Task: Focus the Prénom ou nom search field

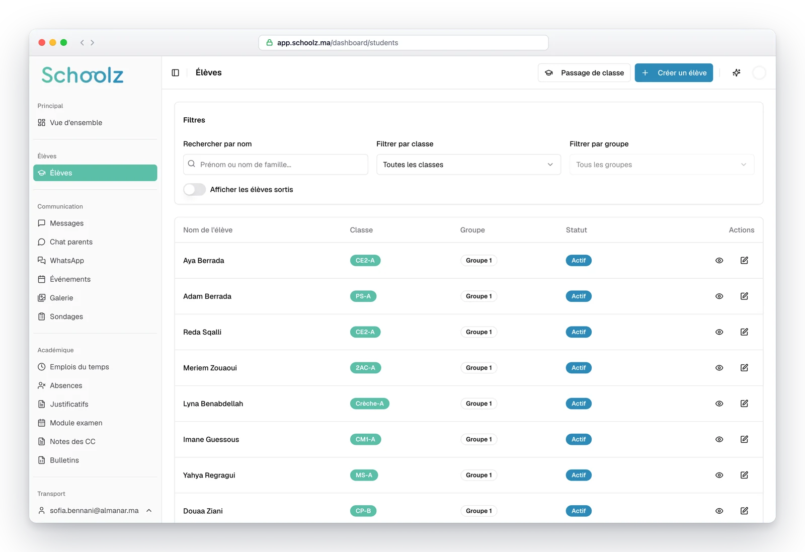Action: pos(276,165)
